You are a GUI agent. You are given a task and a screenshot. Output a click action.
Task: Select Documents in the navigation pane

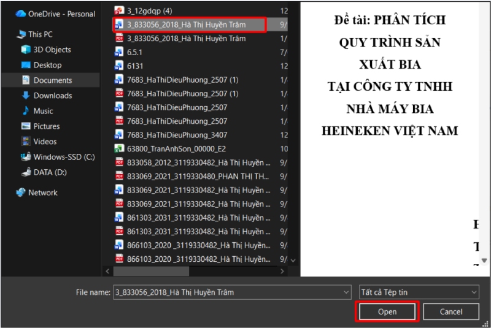tap(53, 80)
